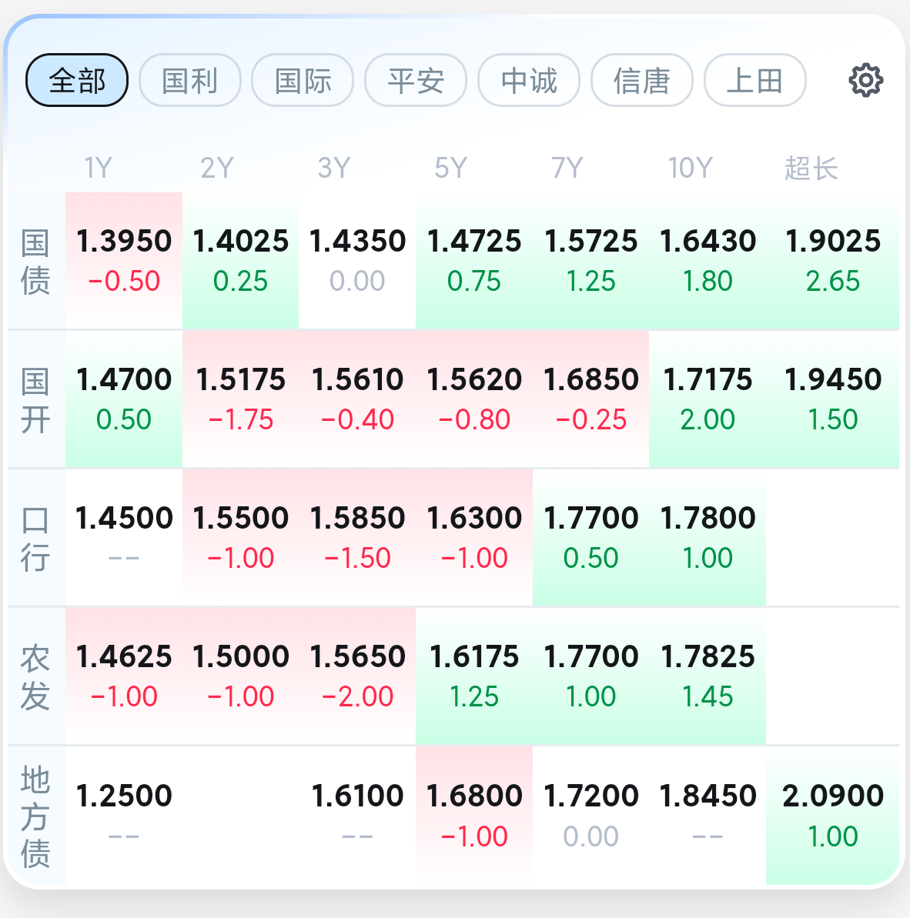910x918 pixels.
Task: Select the 地方债 5Y cell 1.6800
Action: (474, 816)
